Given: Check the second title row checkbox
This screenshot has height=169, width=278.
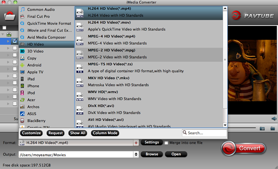Looking at the screenshot, I should click(x=15, y=48).
